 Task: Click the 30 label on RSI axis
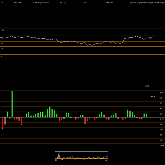click(x=2, y=49)
